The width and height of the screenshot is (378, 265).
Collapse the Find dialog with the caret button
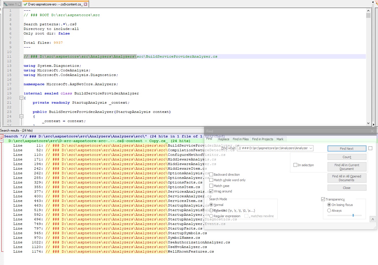click(x=373, y=219)
